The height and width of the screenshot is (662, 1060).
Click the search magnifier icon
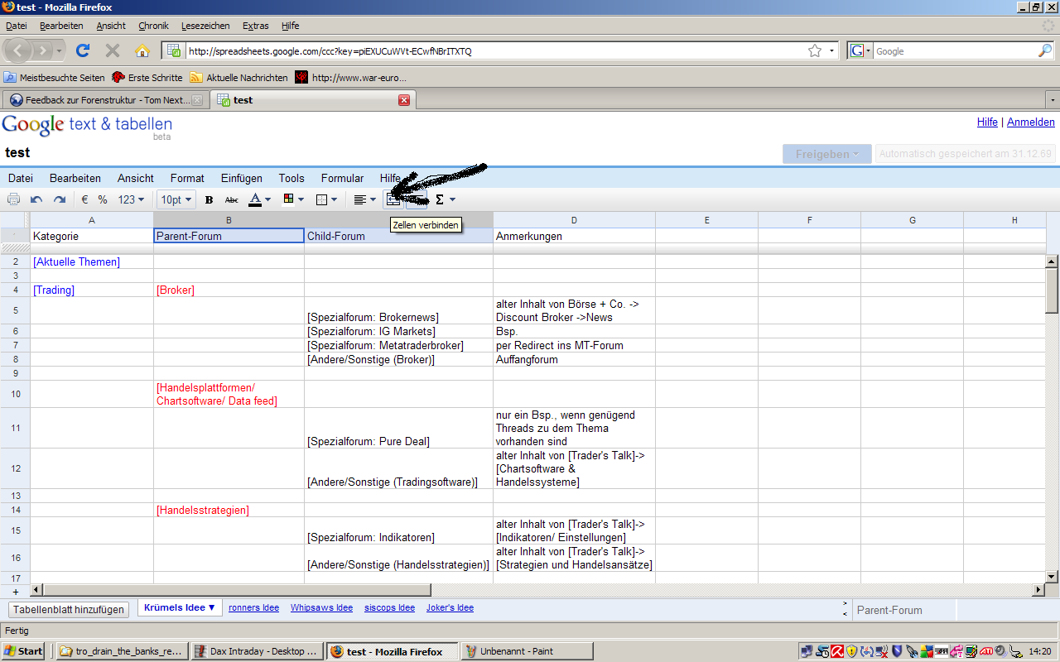tap(1044, 50)
